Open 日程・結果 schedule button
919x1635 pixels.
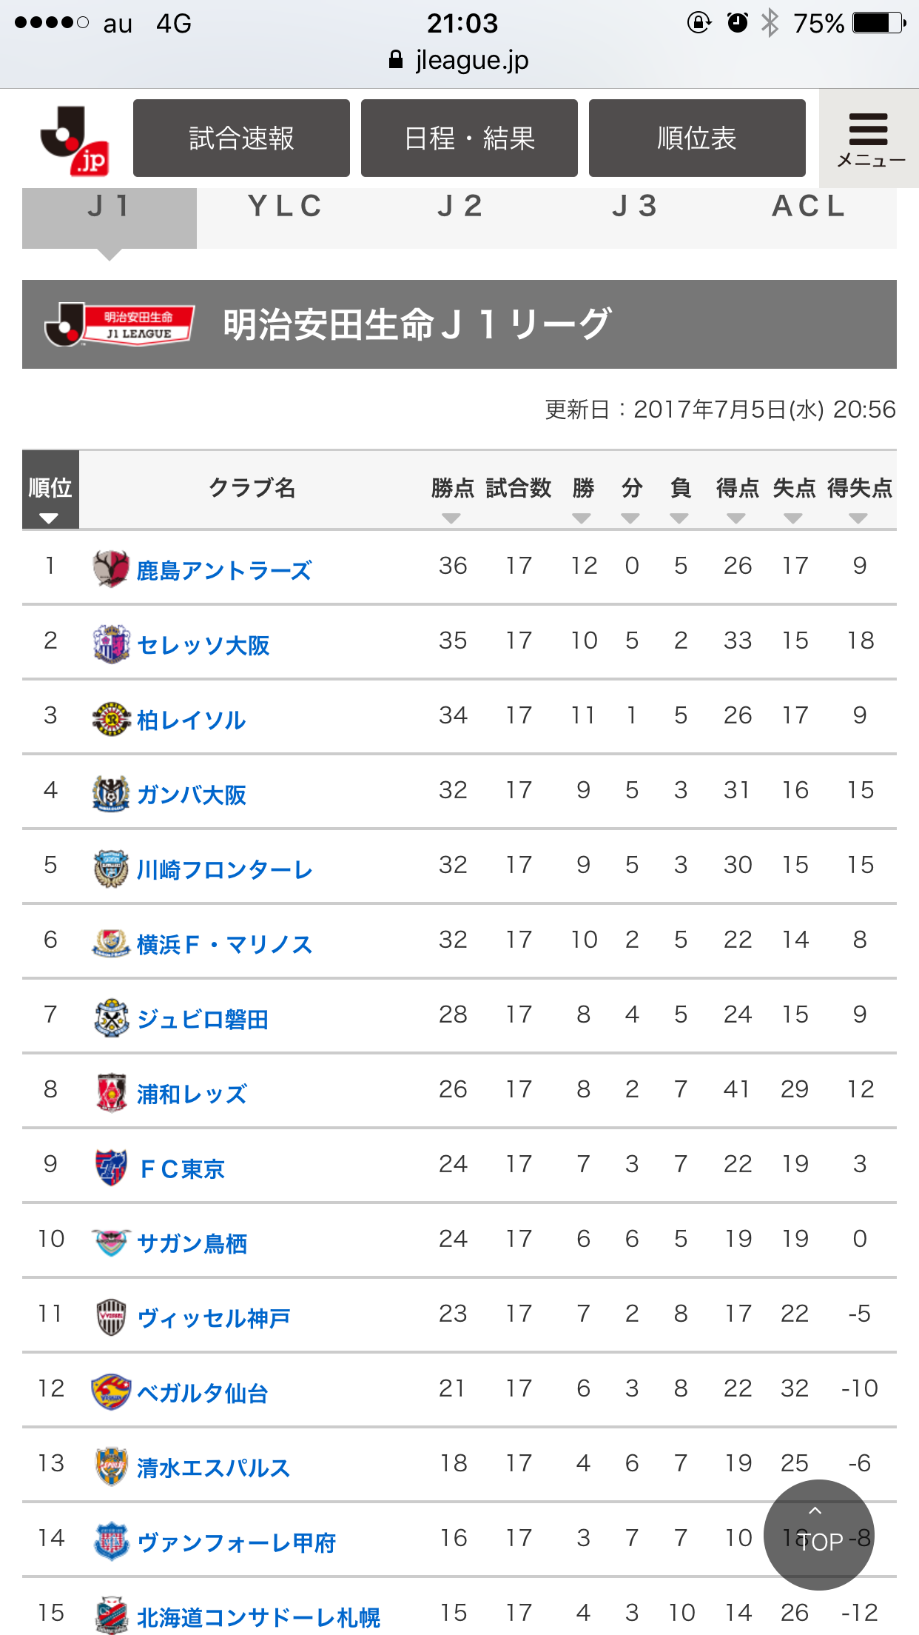[x=469, y=138]
